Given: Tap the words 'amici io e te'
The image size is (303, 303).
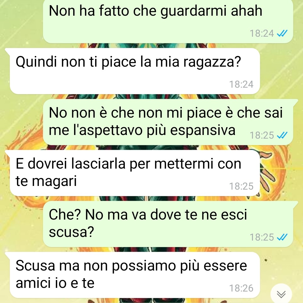Looking at the screenshot, I should (x=55, y=283).
